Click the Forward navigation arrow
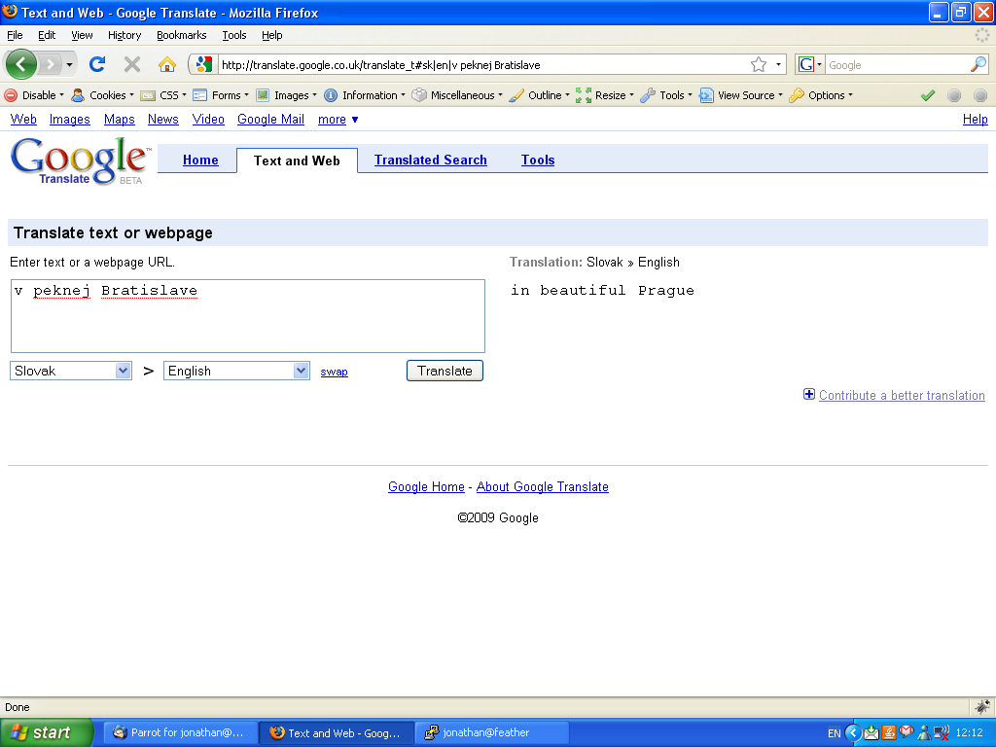 51,64
